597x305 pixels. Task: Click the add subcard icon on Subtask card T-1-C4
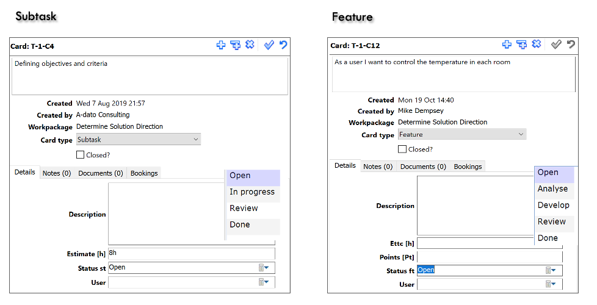pos(235,45)
